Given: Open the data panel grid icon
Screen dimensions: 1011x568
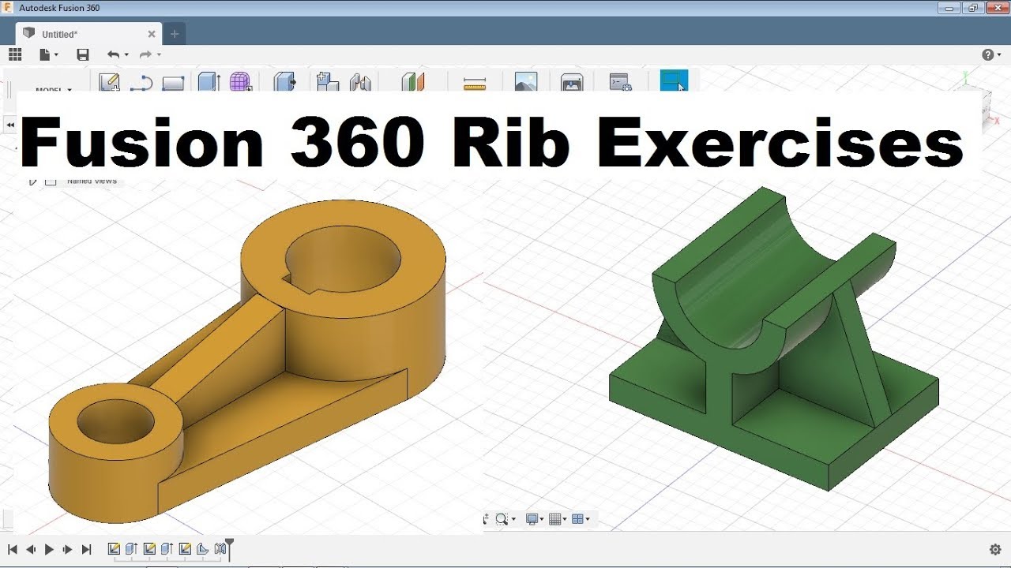Looking at the screenshot, I should [x=15, y=54].
